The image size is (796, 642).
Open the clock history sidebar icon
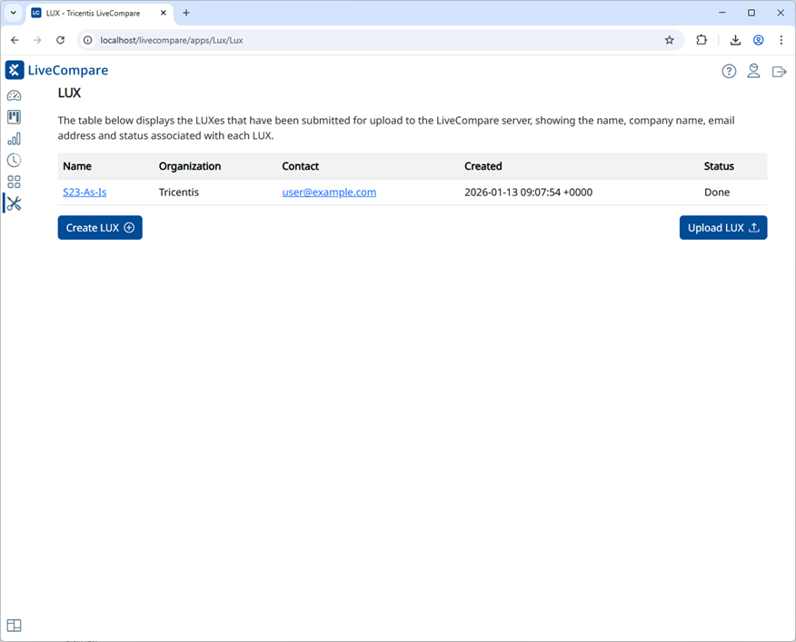click(15, 161)
